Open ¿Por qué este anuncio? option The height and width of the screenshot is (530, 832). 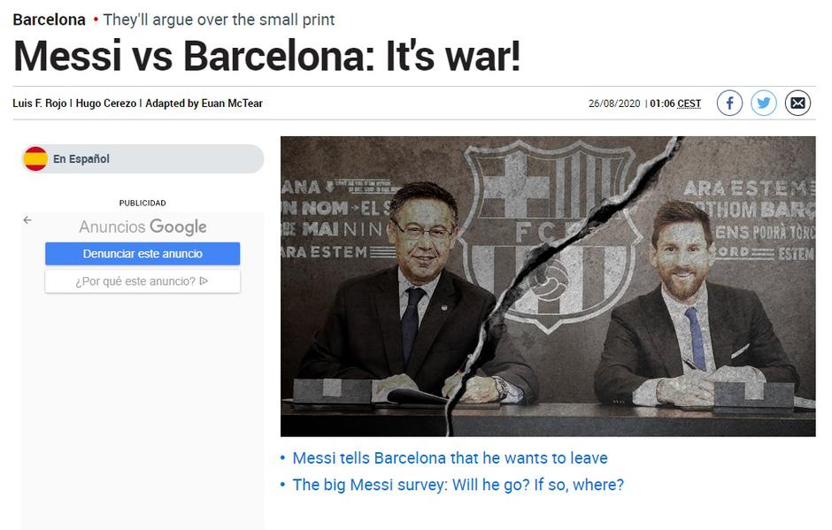coord(143,281)
